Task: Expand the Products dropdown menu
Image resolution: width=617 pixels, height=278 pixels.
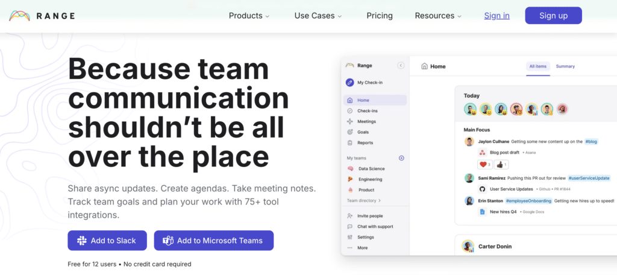Action: pos(249,16)
